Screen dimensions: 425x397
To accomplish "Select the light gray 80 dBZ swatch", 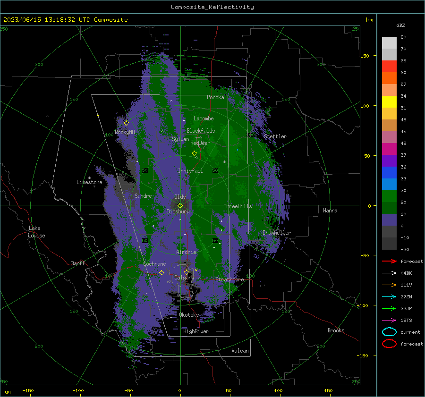I will [x=389, y=42].
